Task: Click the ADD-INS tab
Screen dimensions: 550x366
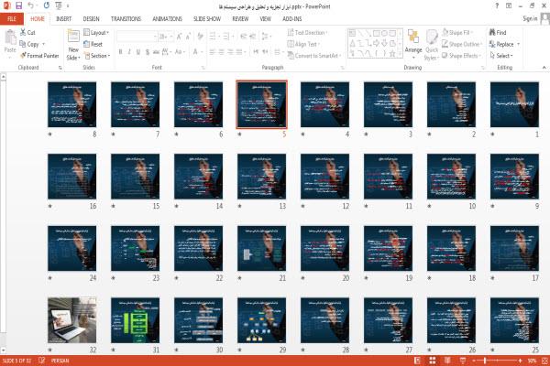Action: pos(291,19)
